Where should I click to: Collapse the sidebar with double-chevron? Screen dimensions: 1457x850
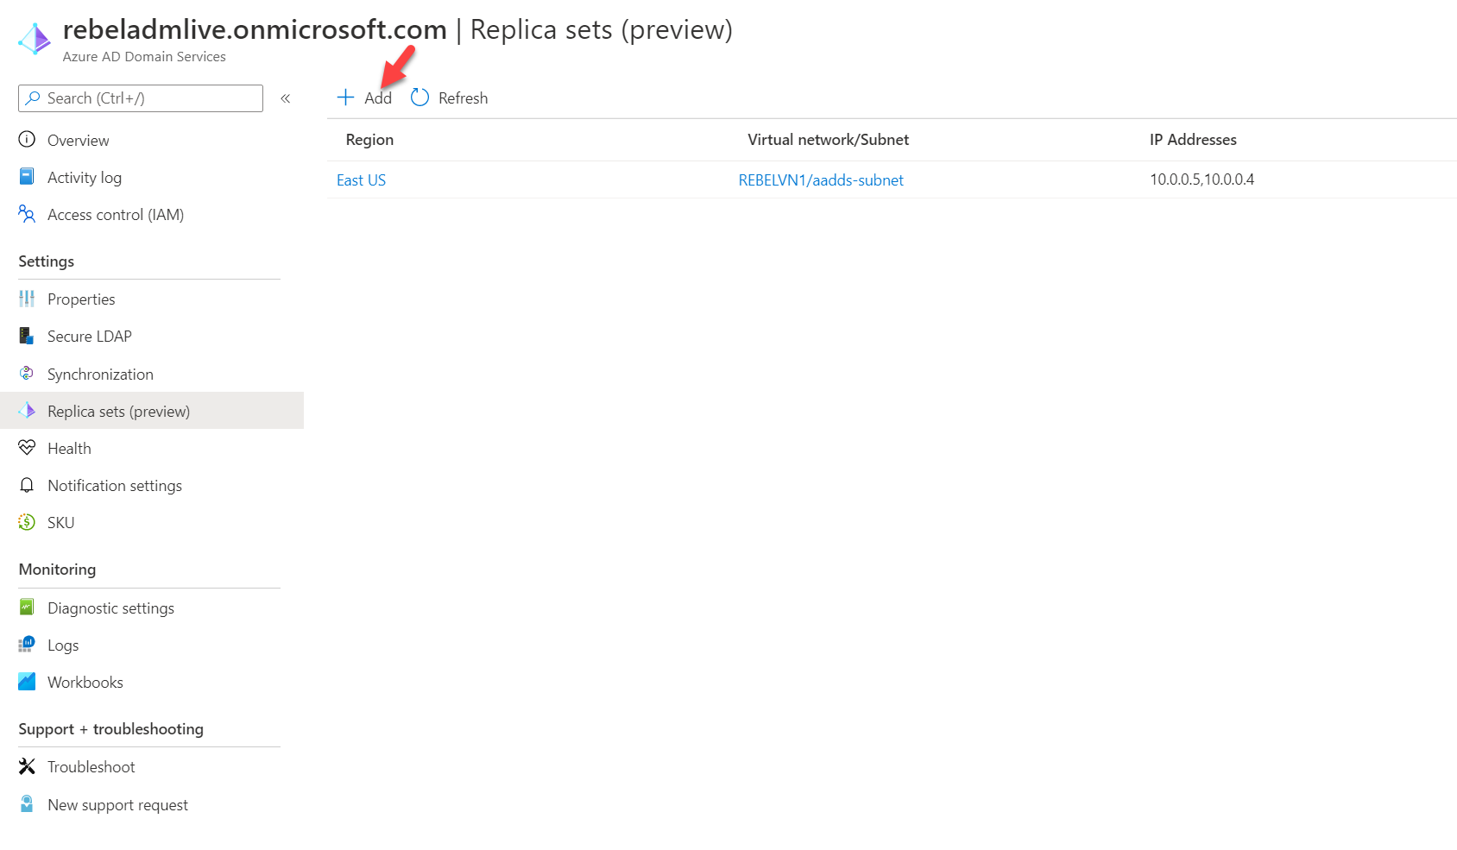286,98
